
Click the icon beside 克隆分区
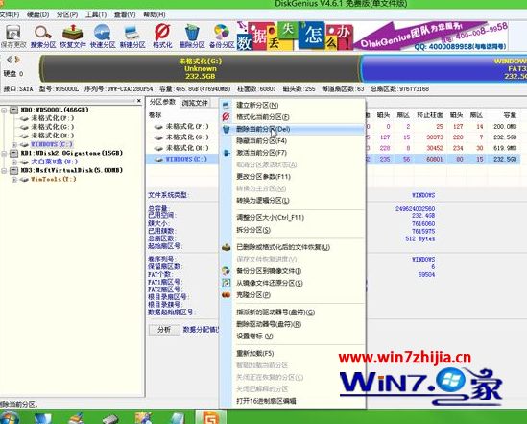click(227, 295)
